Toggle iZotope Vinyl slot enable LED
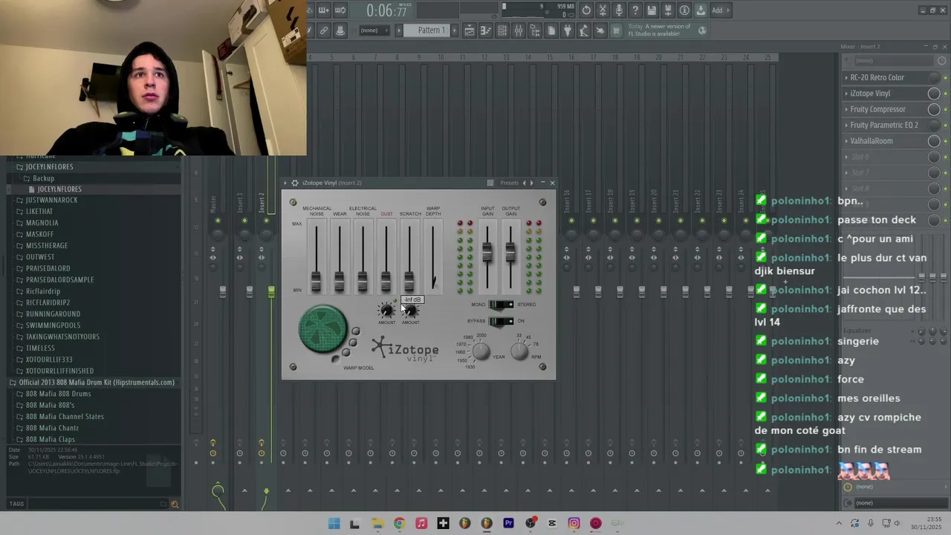Image resolution: width=951 pixels, height=535 pixels. click(x=945, y=94)
